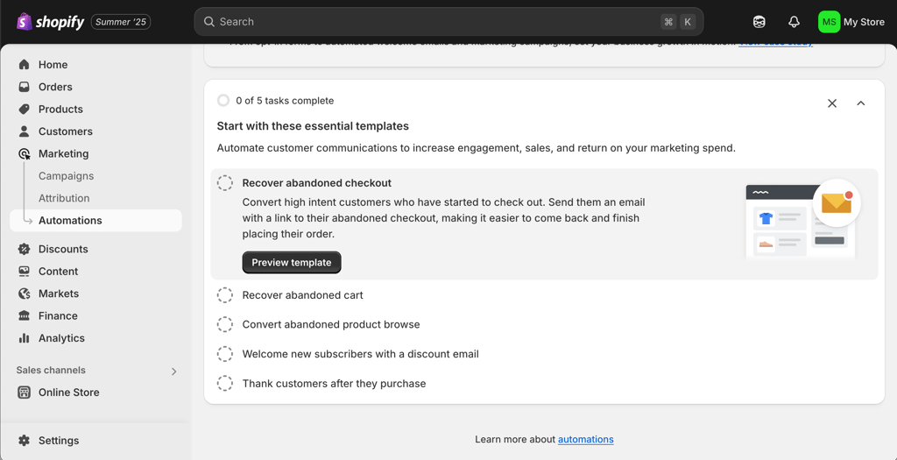Open the MS account avatar
897x460 pixels.
tap(829, 22)
